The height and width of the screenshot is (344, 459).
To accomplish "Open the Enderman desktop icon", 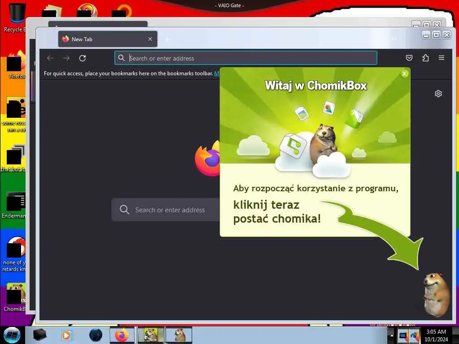I will [14, 205].
